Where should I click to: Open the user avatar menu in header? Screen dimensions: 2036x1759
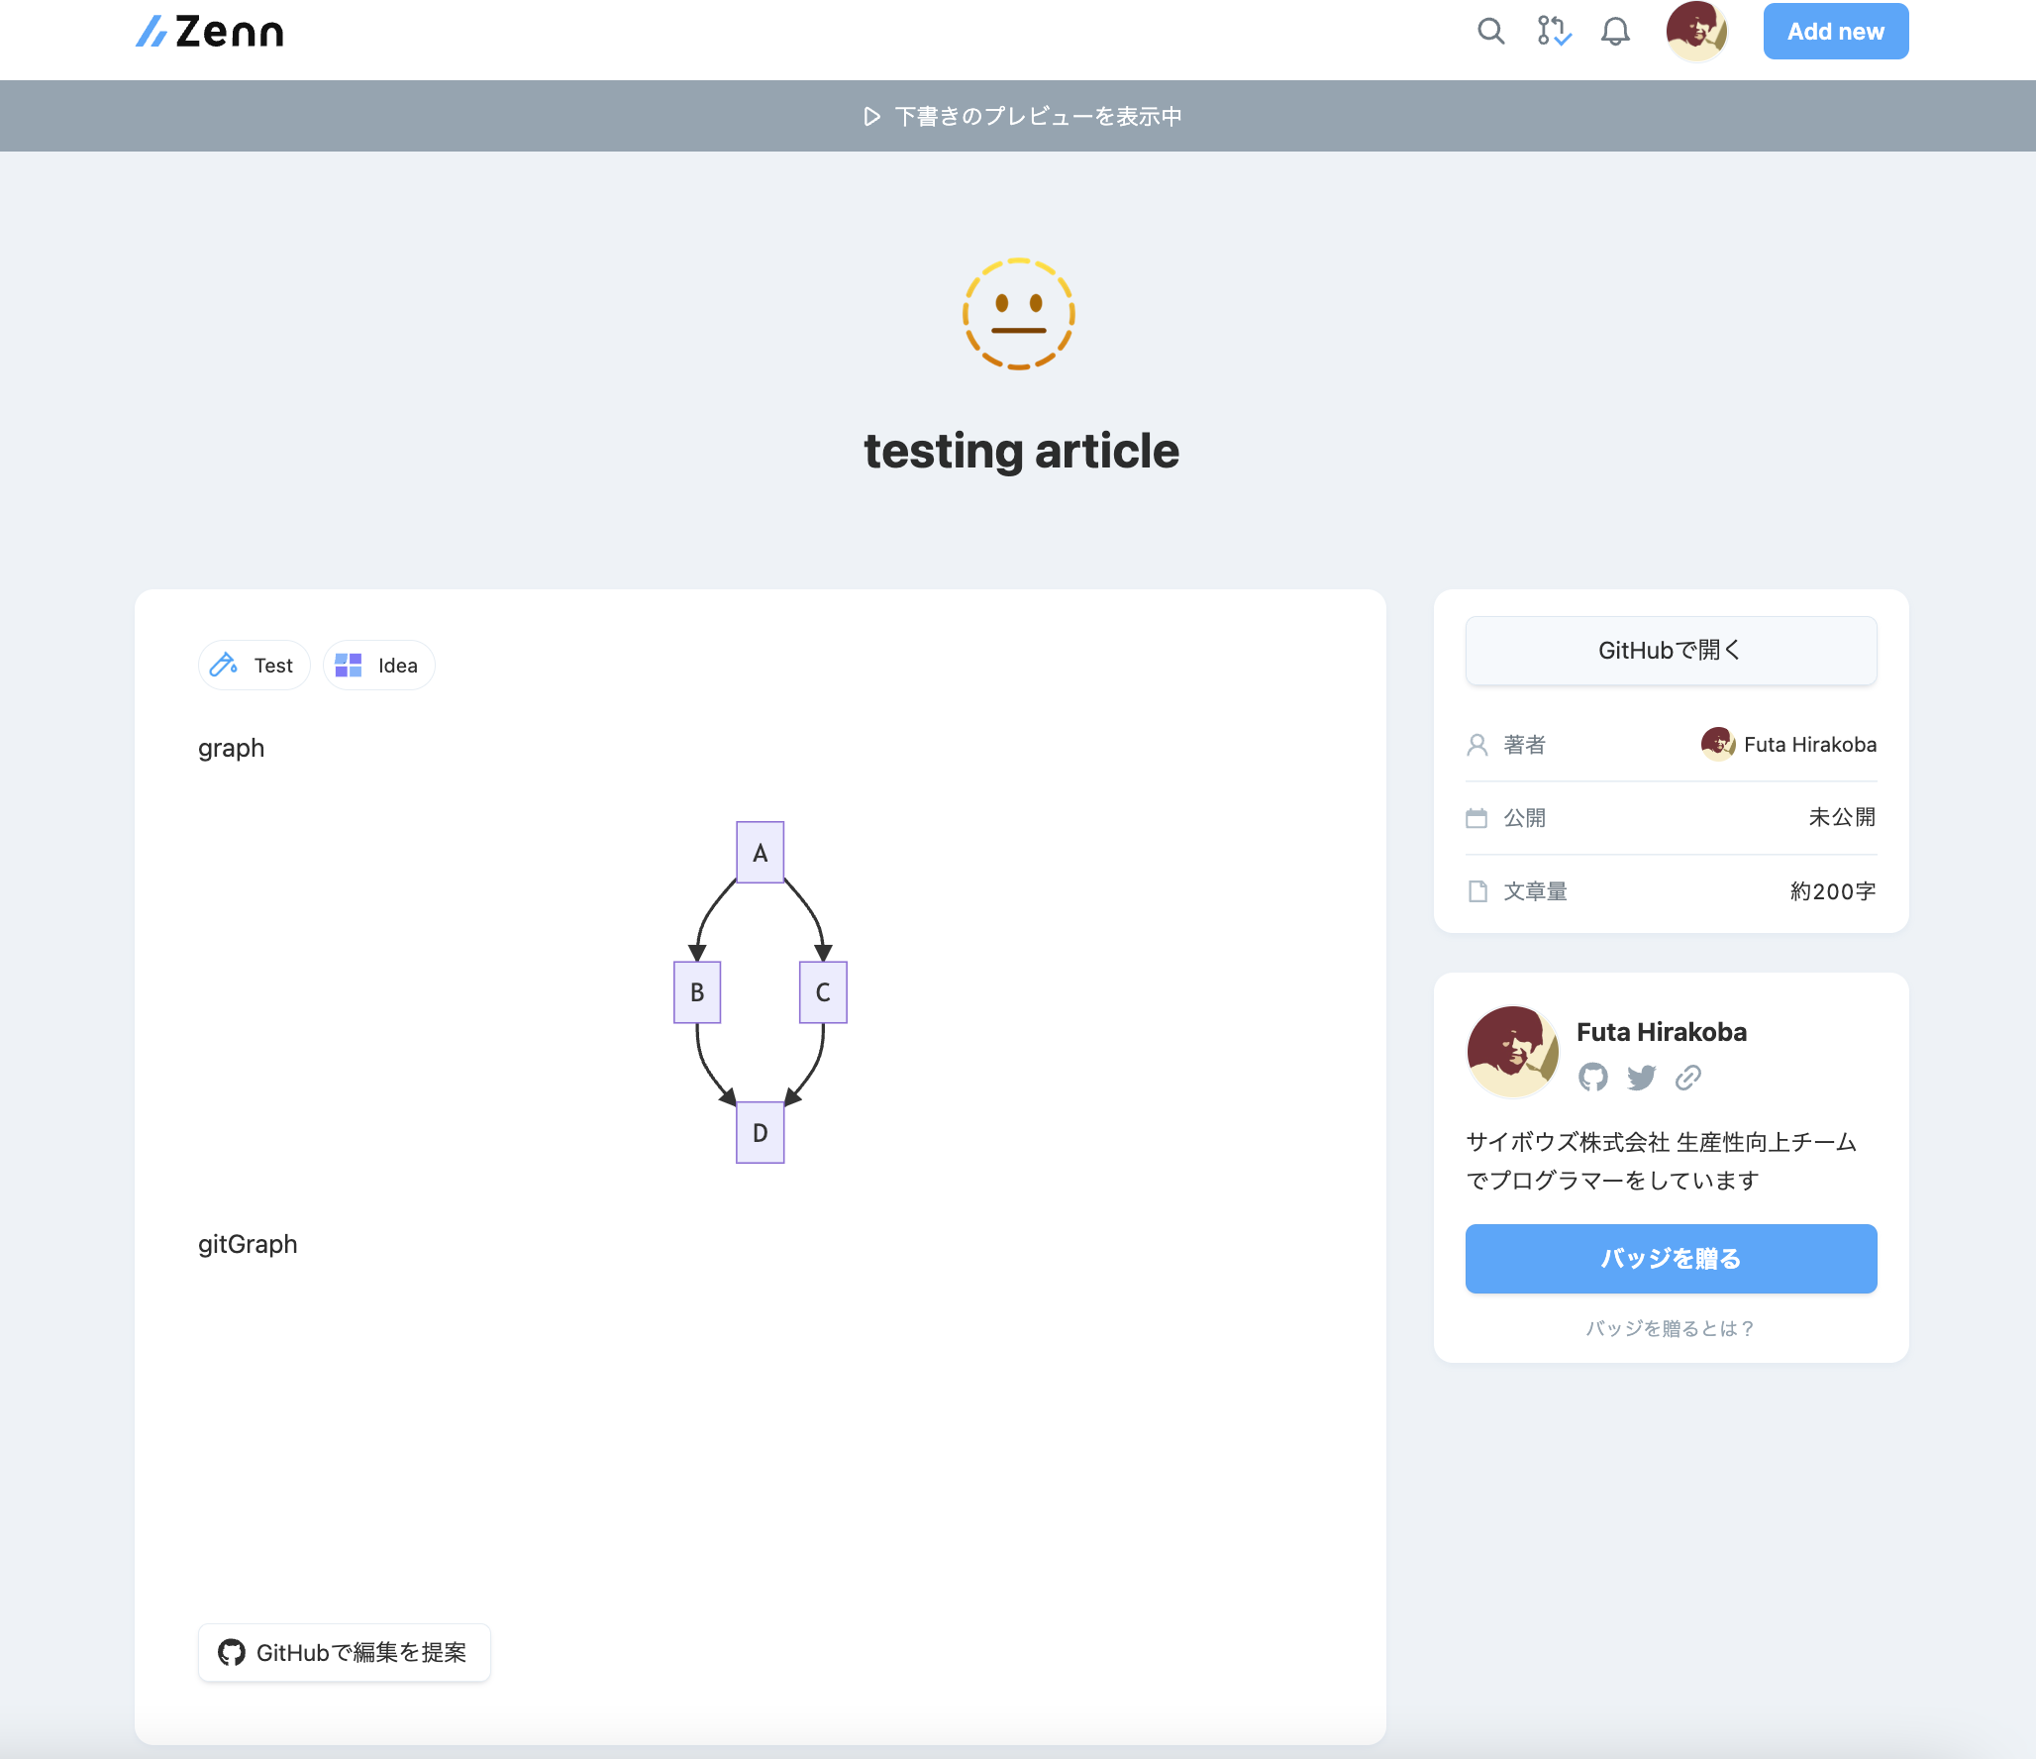pos(1696,32)
